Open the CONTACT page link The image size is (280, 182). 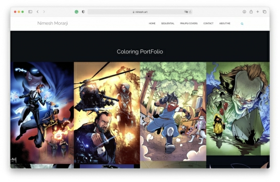[x=208, y=23]
